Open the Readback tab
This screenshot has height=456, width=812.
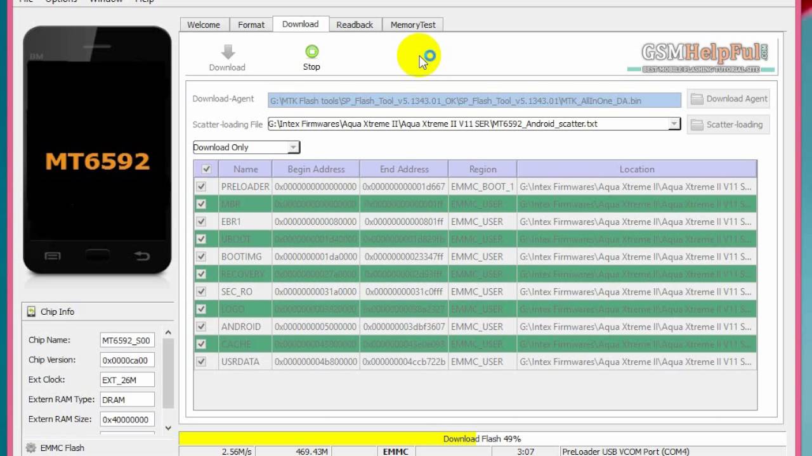coord(355,25)
